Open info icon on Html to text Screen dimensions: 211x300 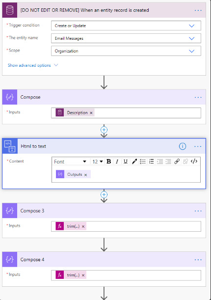click(183, 146)
